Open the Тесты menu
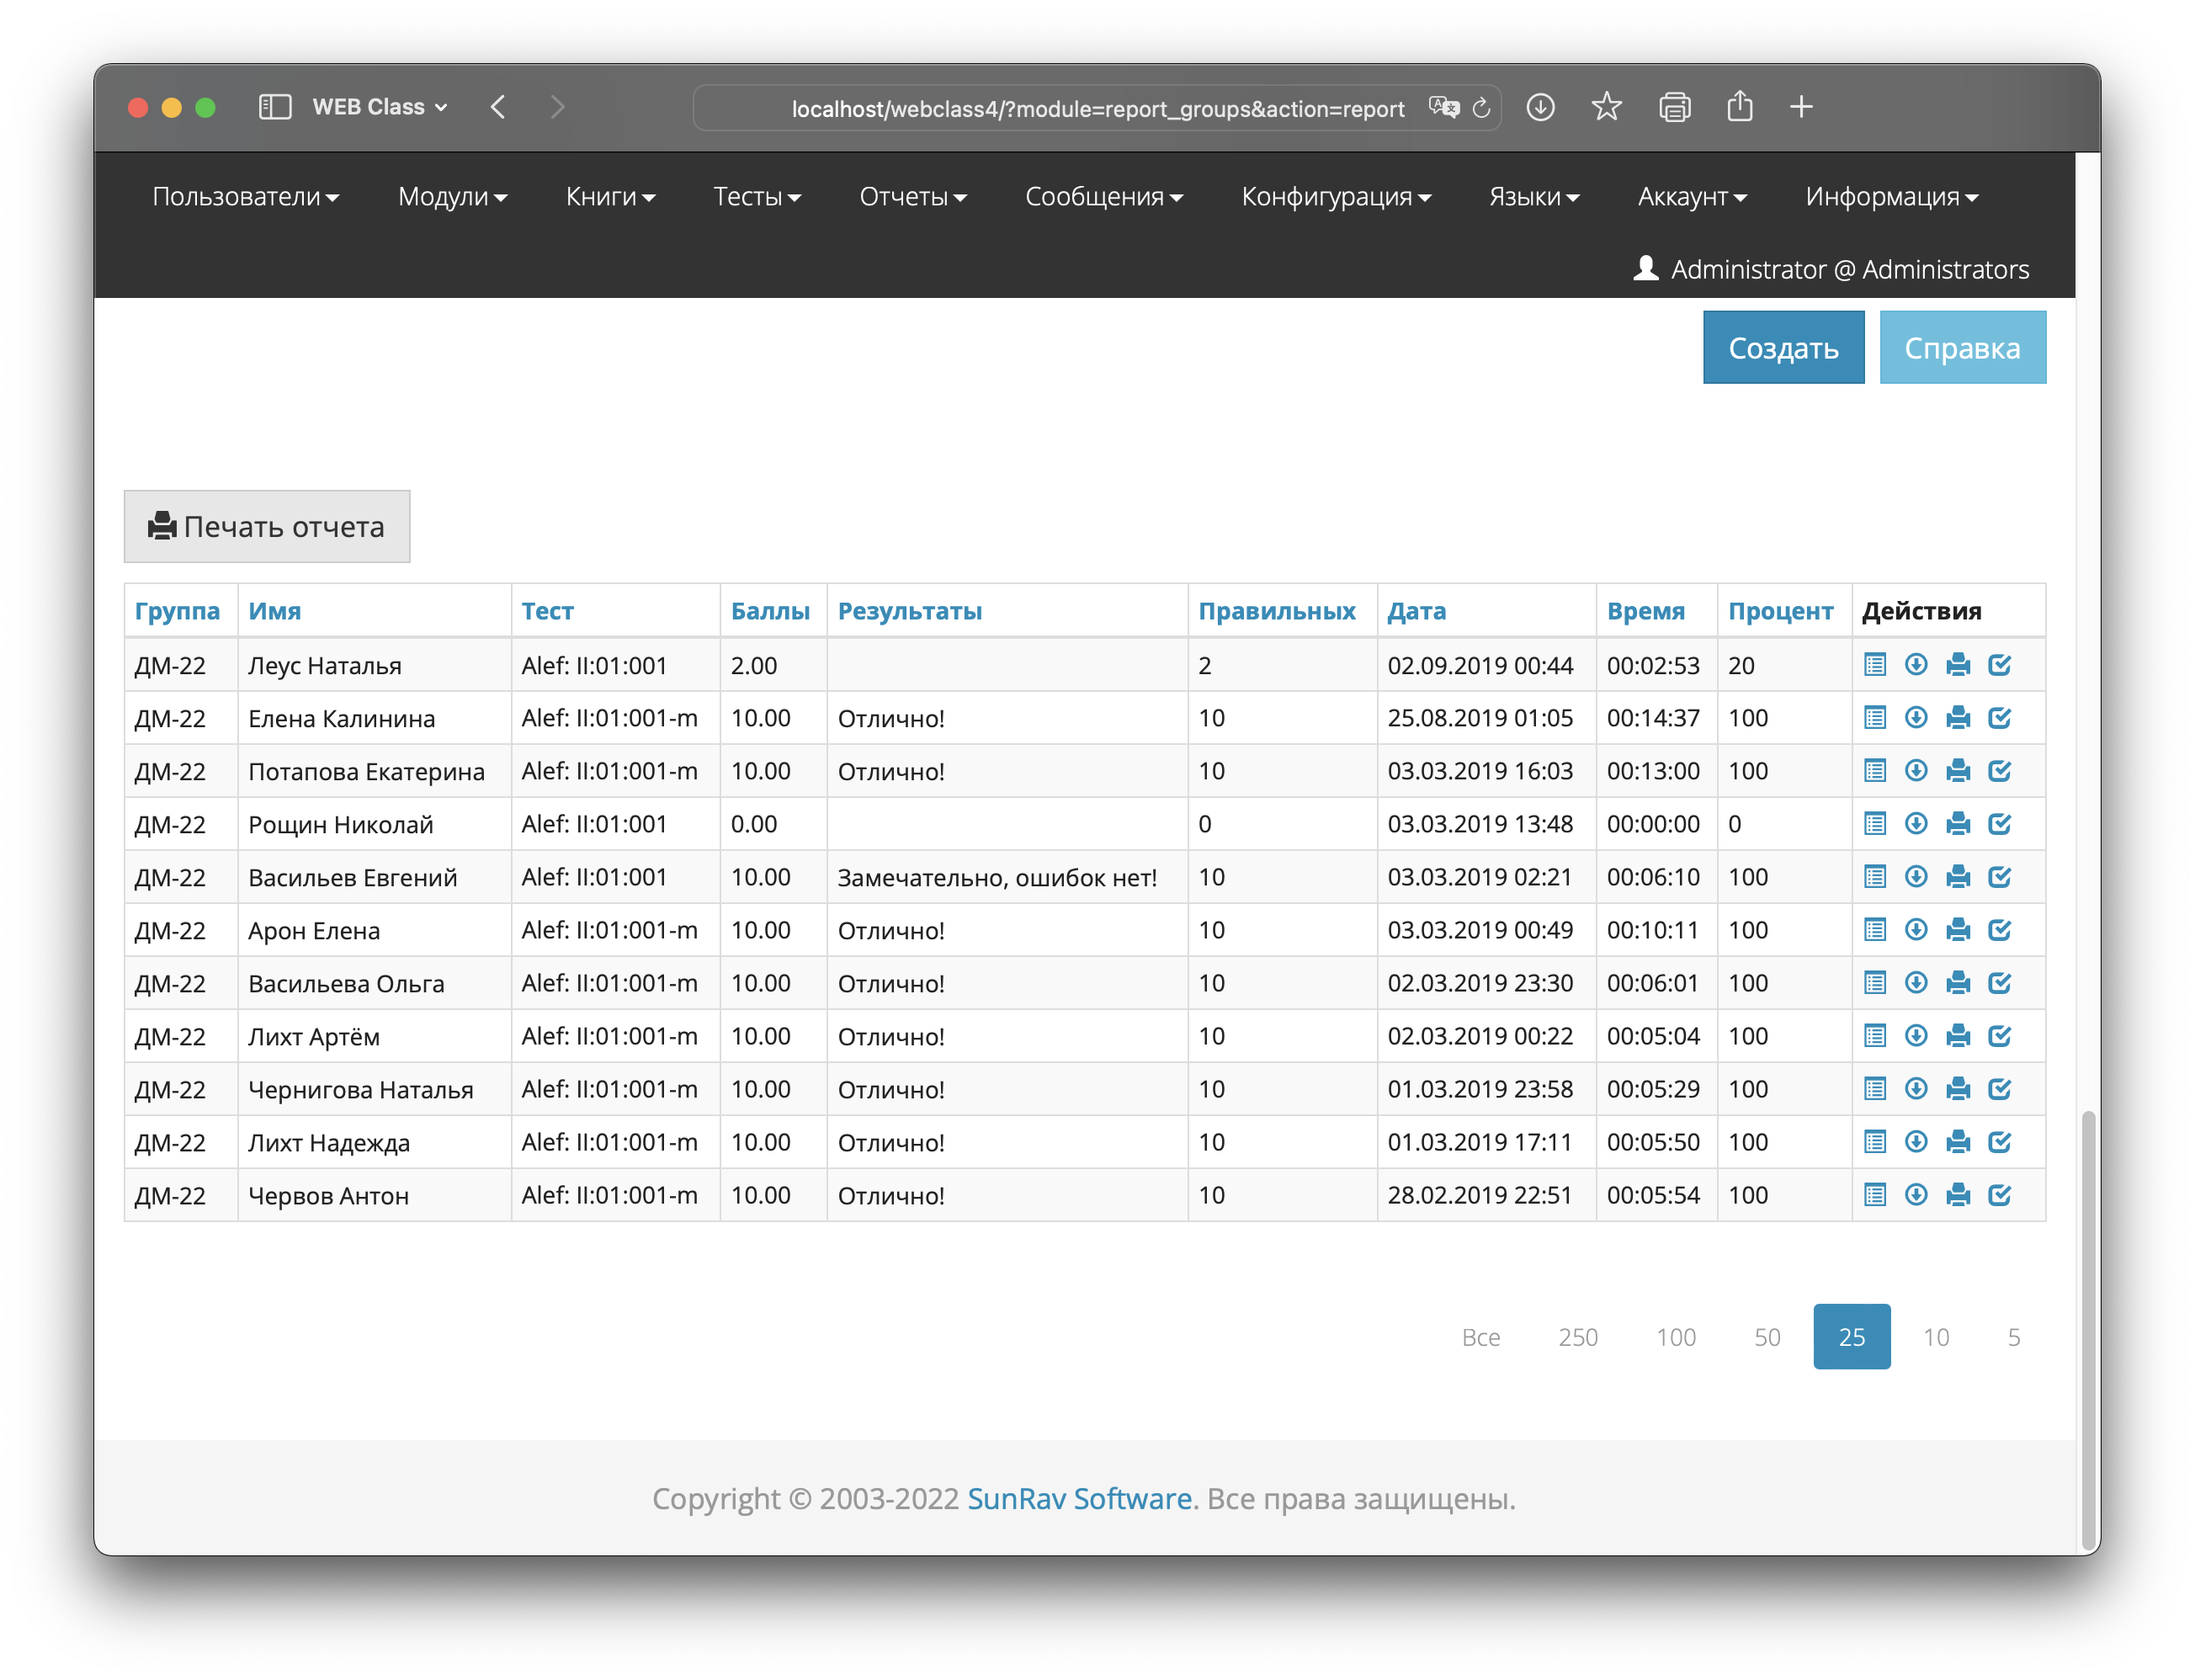2195x1680 pixels. point(757,197)
